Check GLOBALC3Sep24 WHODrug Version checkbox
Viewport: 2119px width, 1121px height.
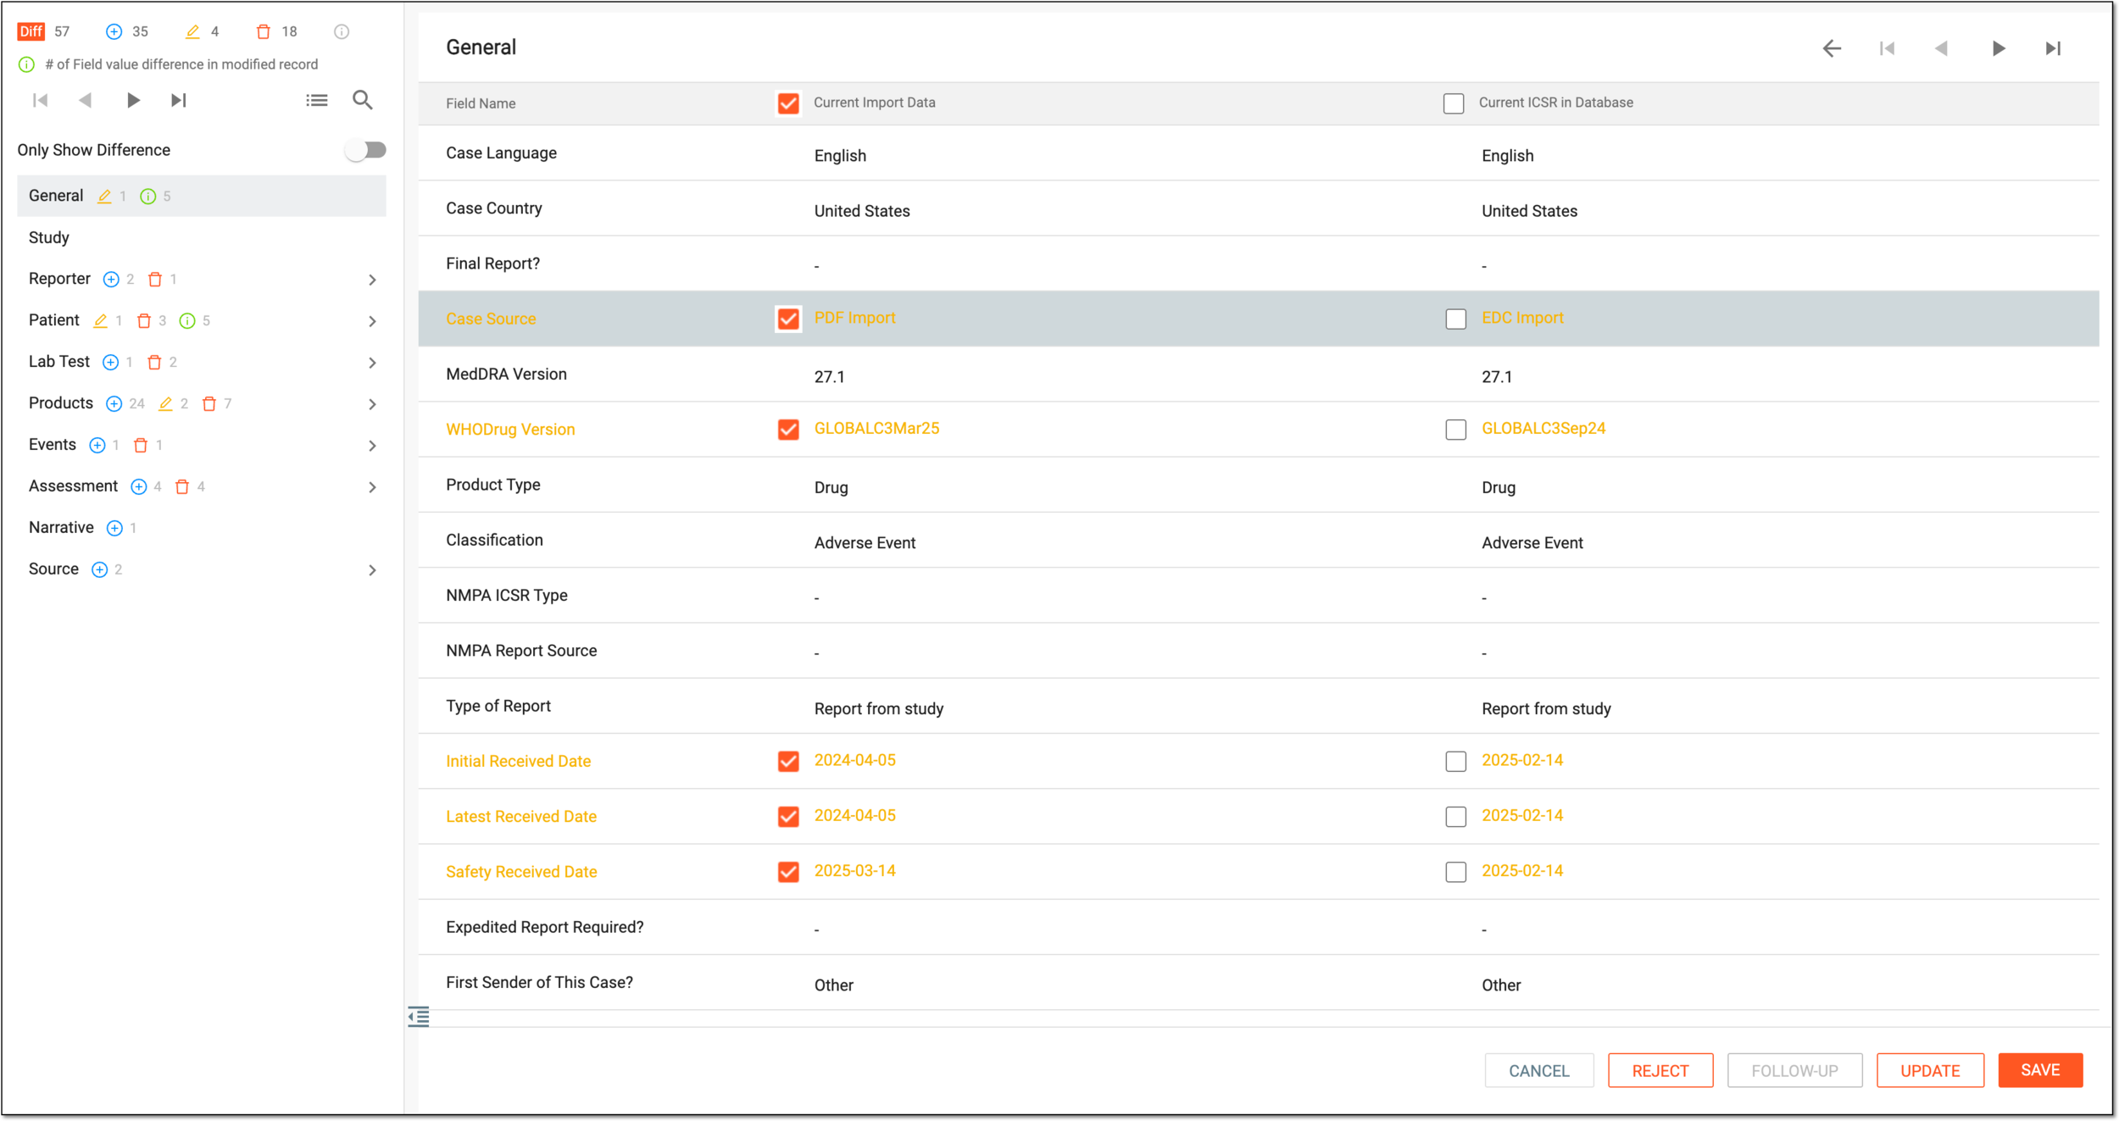[x=1455, y=430]
